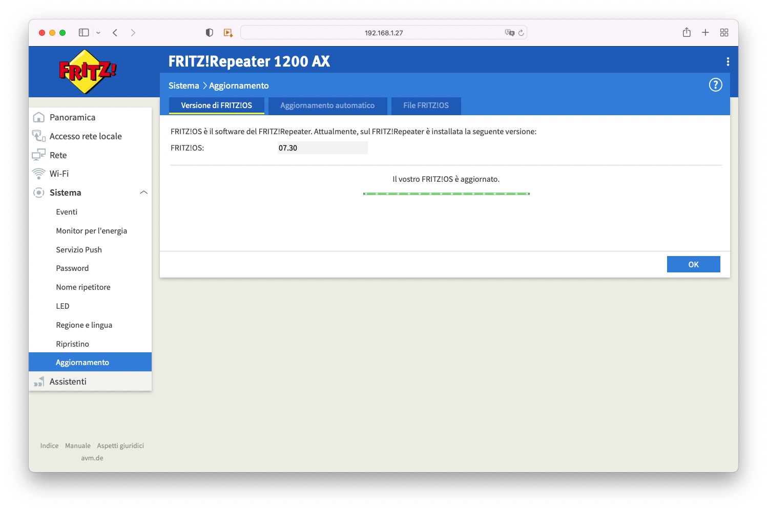
Task: Switch to Versione di FRITZ!OS tab
Action: point(216,105)
